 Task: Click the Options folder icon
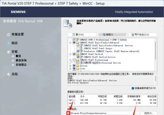(77, 66)
